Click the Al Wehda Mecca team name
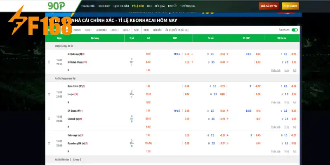 75,62
